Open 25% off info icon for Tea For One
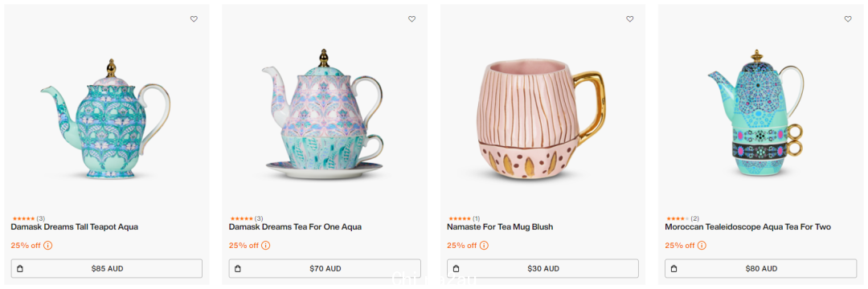Screen dimensions: 868x289 click(x=266, y=246)
